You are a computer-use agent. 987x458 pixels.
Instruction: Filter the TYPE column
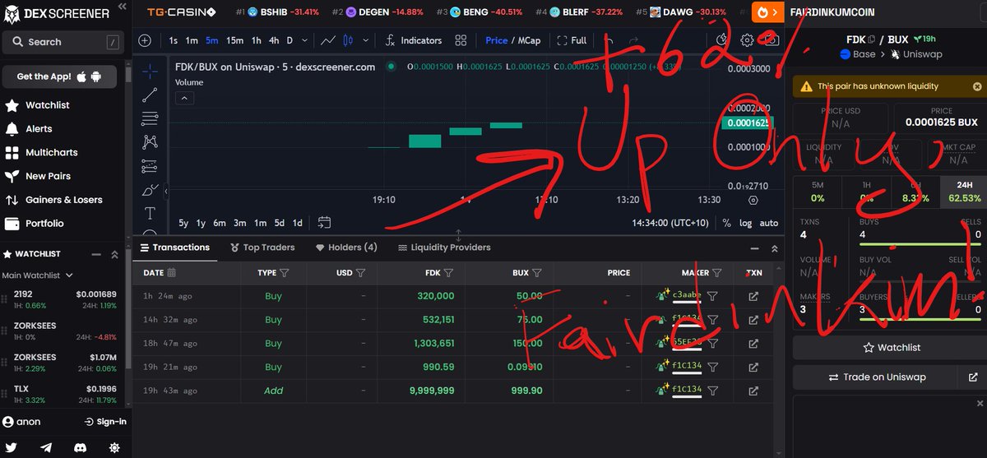click(285, 272)
